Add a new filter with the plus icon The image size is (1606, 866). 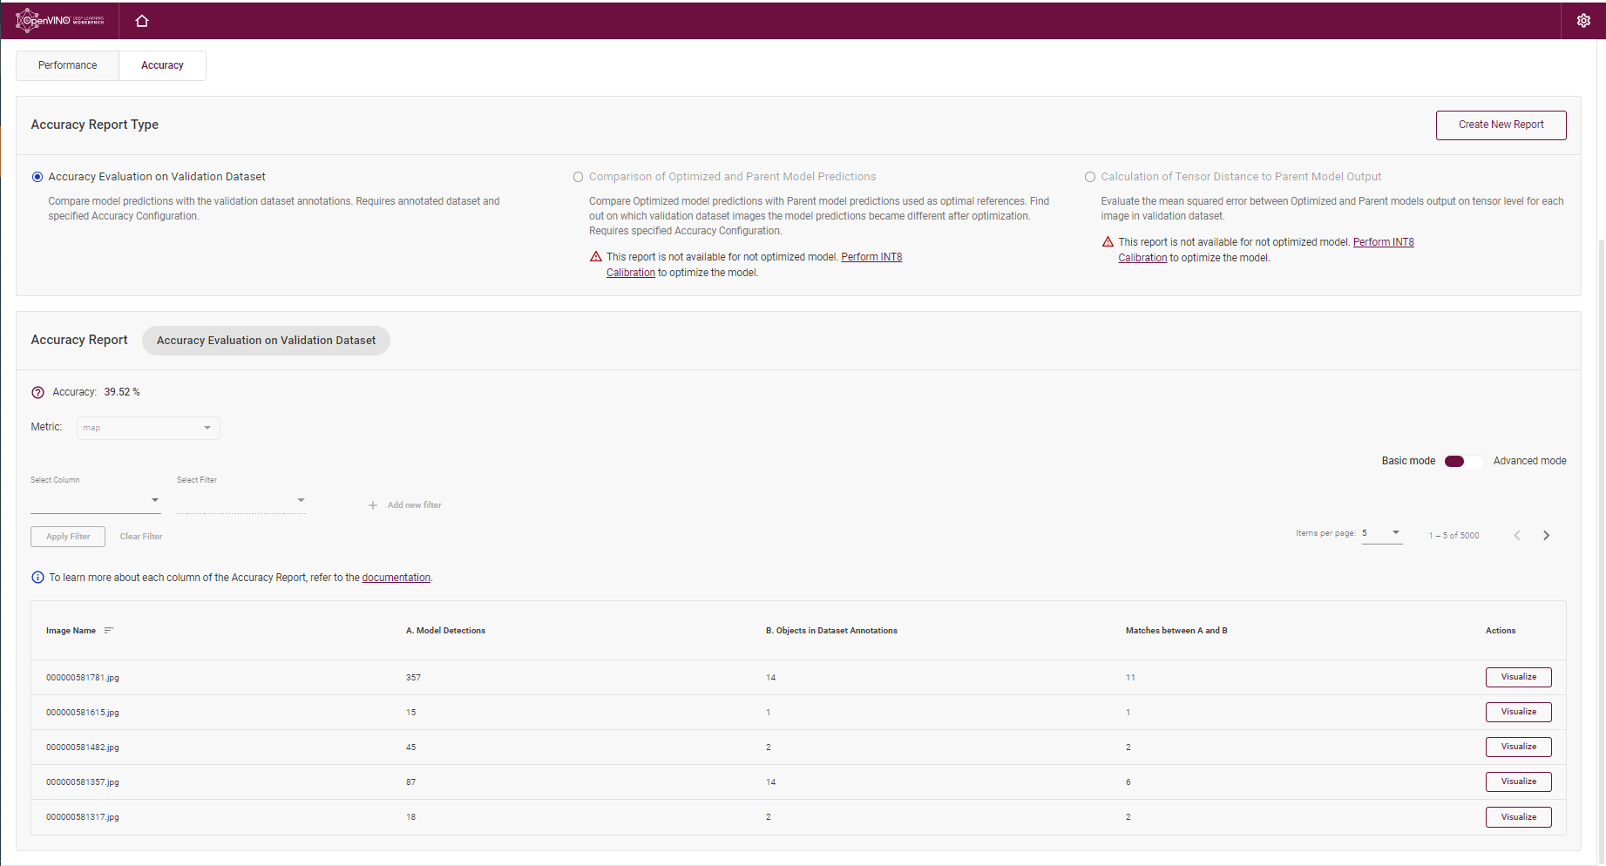click(x=372, y=504)
